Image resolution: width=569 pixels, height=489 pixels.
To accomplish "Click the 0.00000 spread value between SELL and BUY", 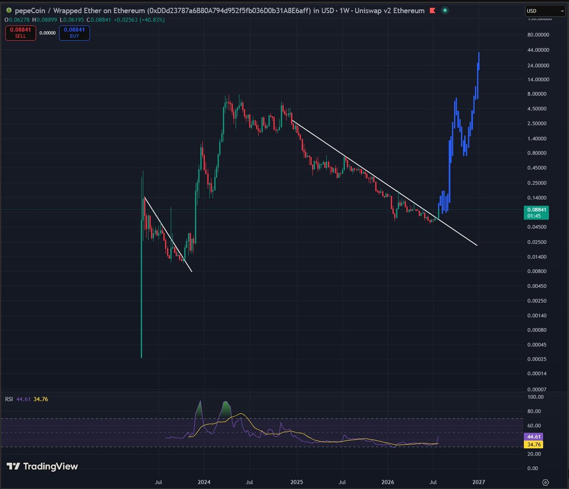I will (47, 33).
